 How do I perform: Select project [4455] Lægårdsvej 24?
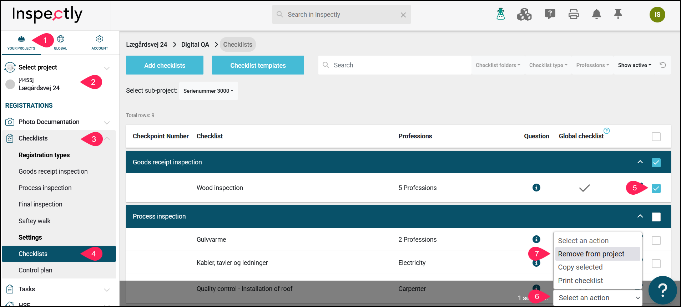point(39,84)
